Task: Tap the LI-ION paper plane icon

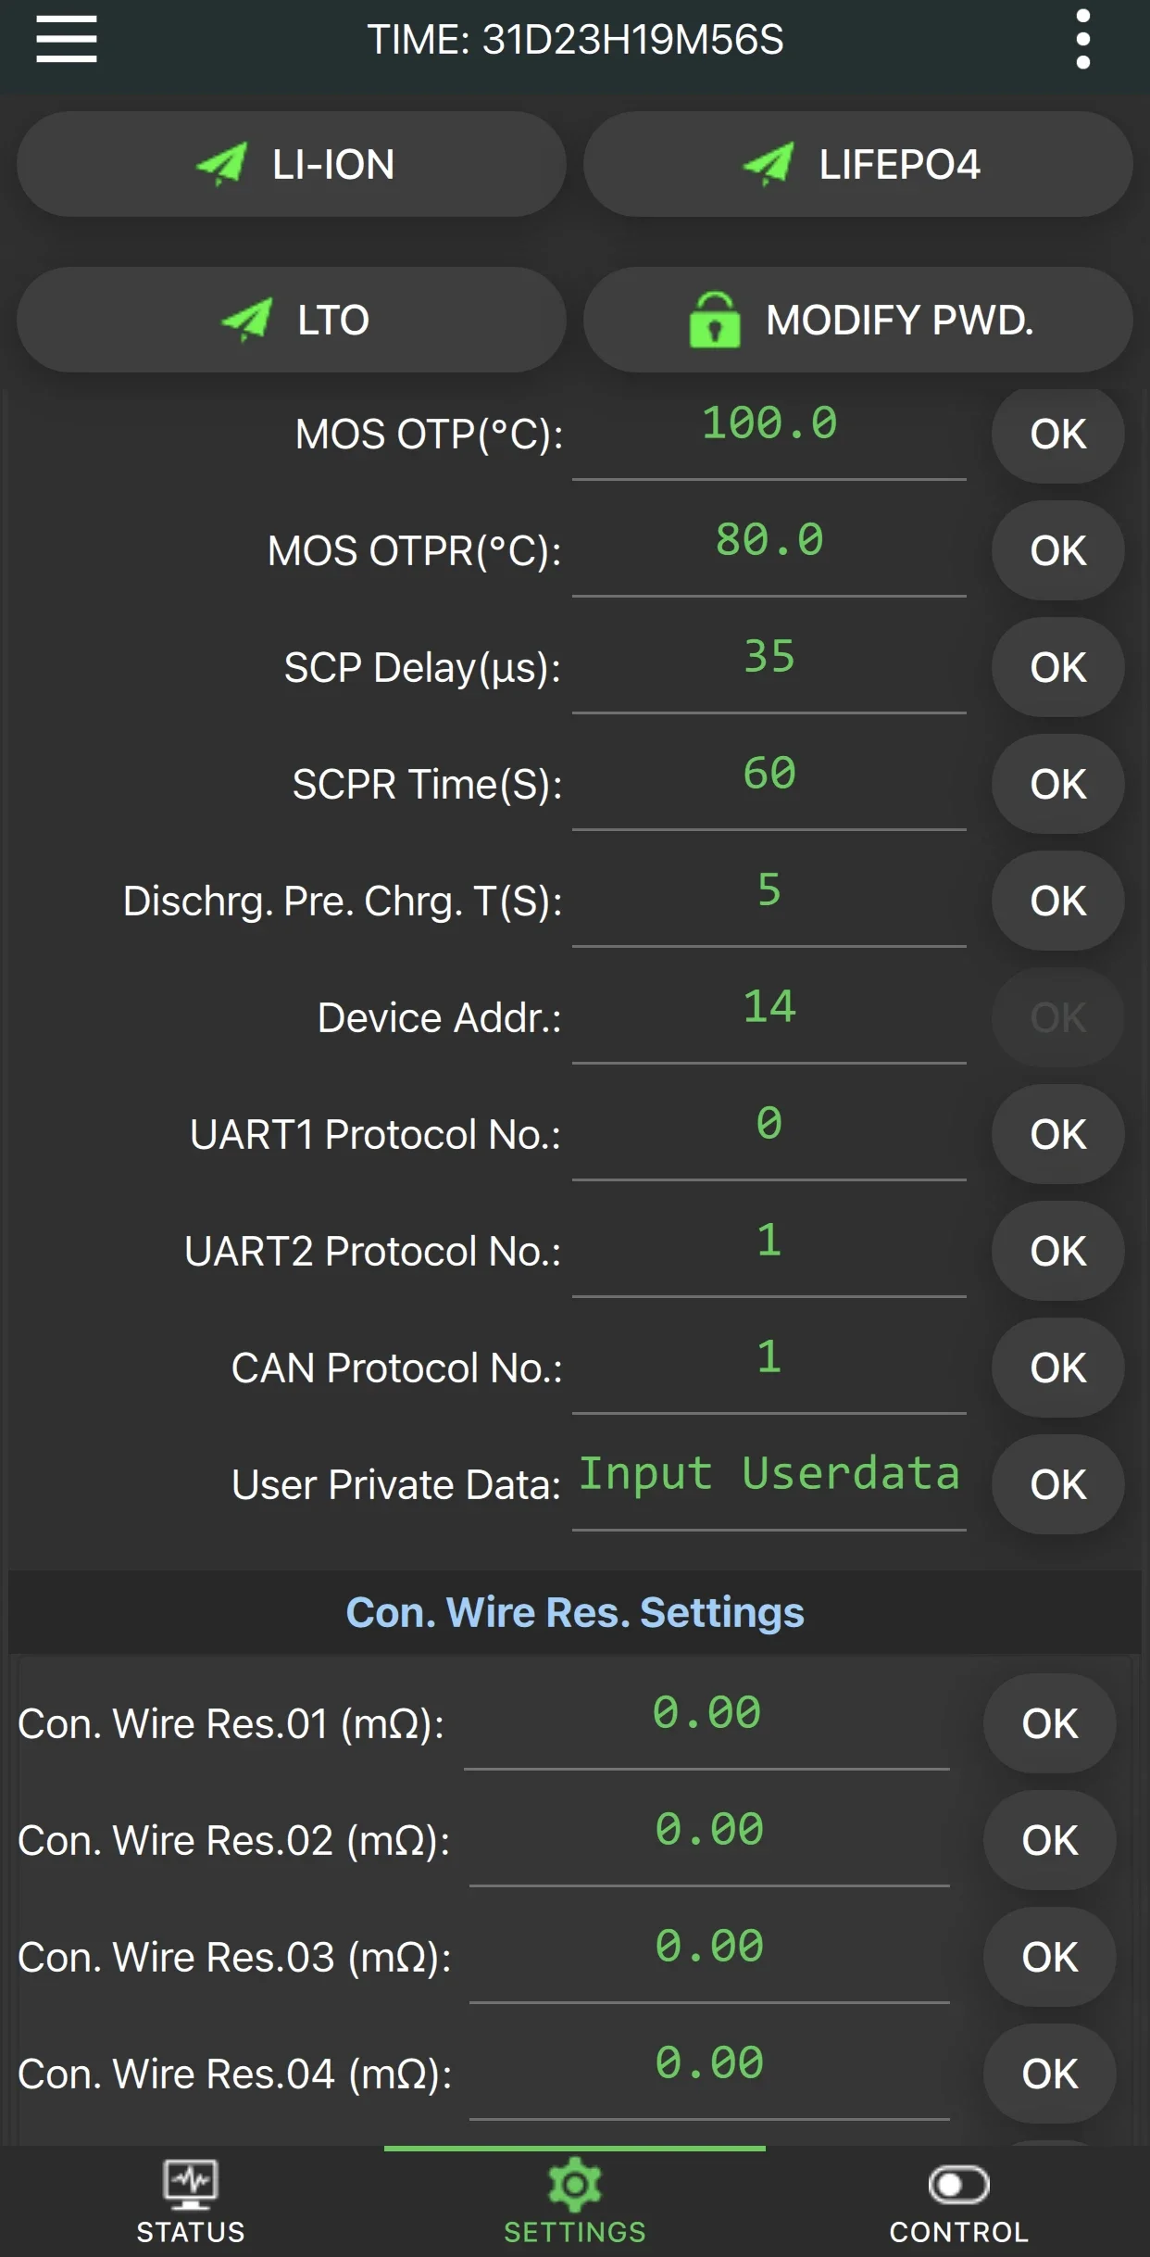Action: click(x=221, y=164)
